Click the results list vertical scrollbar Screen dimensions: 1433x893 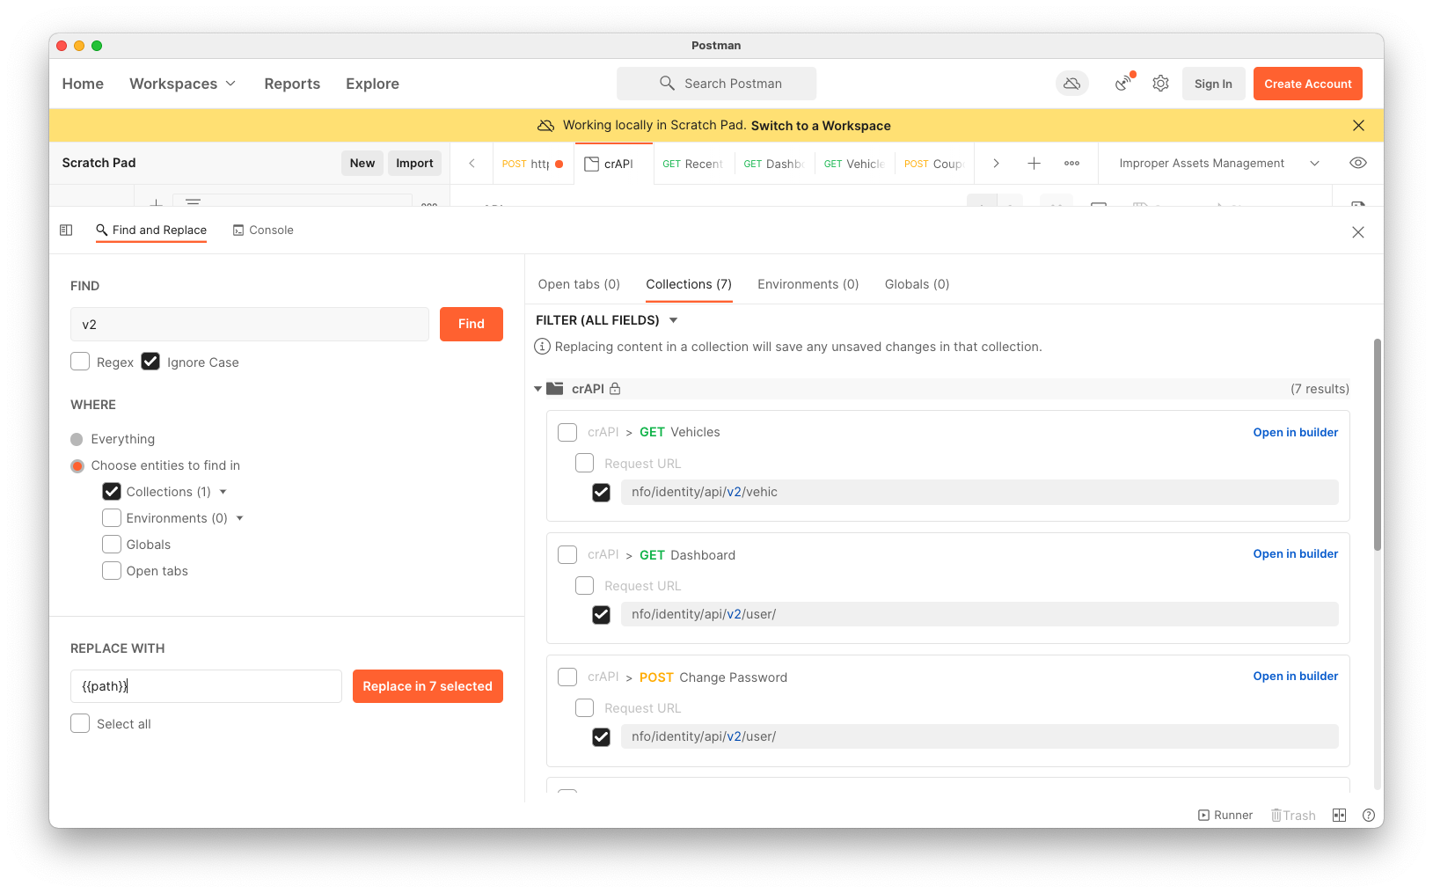(1377, 444)
